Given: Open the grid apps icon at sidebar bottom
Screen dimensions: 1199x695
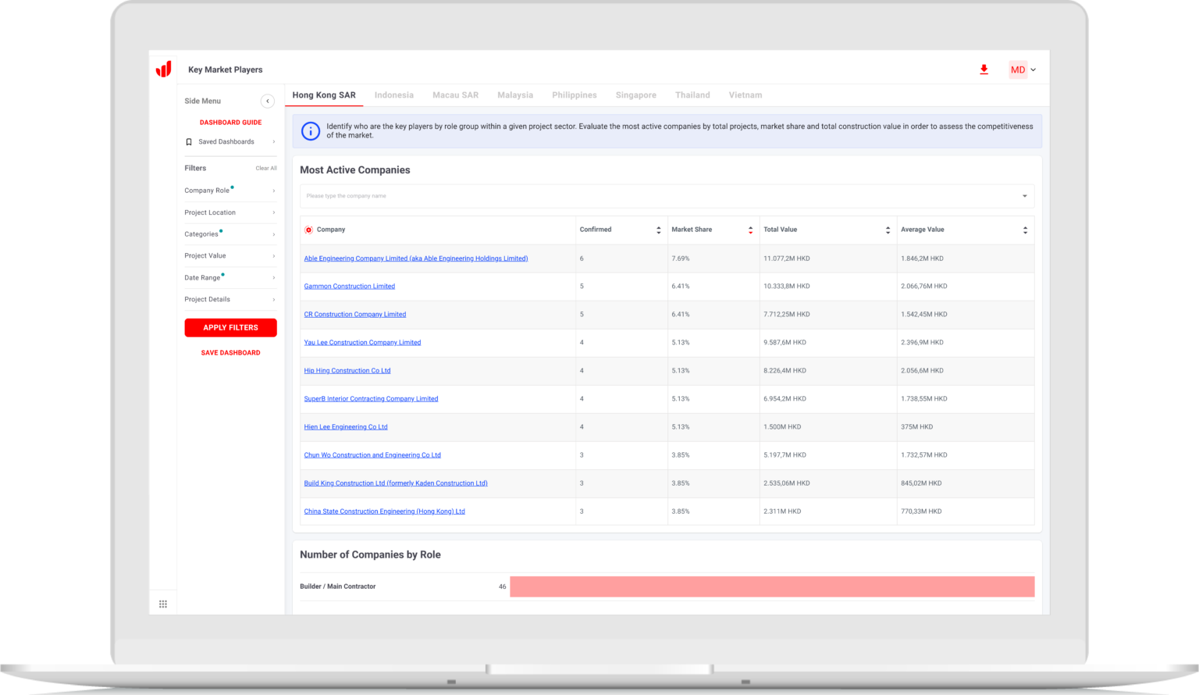Looking at the screenshot, I should point(162,603).
